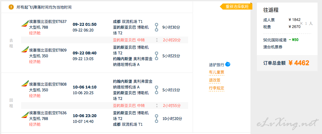
Task: Select flight name 埃塞俄比亚航空ET636
Action: click(x=48, y=113)
